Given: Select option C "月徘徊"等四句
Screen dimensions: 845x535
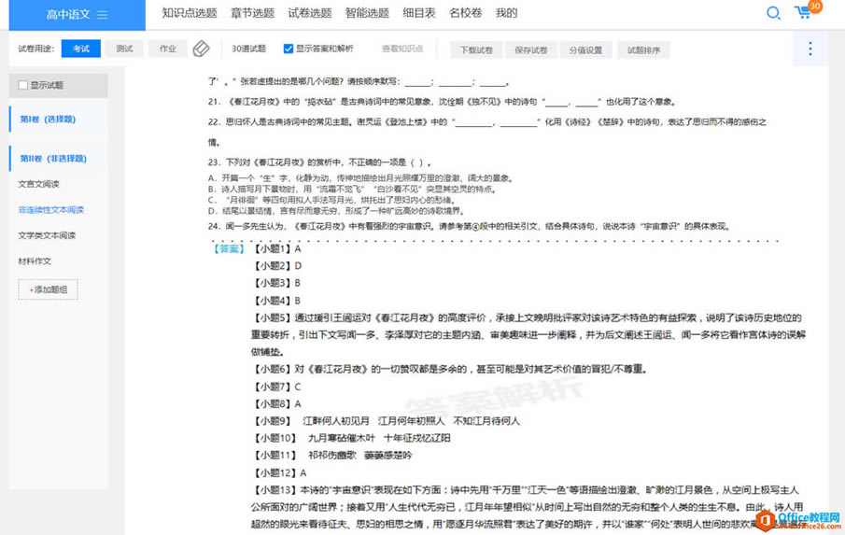Looking at the screenshot, I should [333, 200].
